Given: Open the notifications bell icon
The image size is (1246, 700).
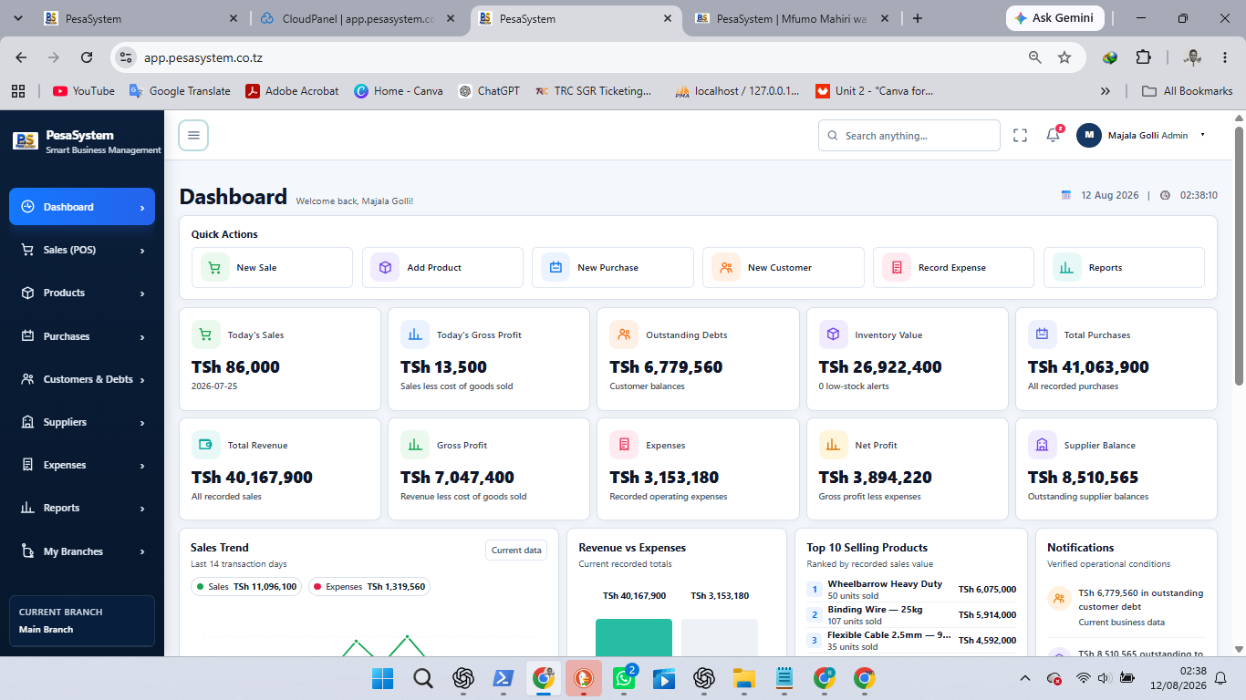Looking at the screenshot, I should click(x=1053, y=135).
